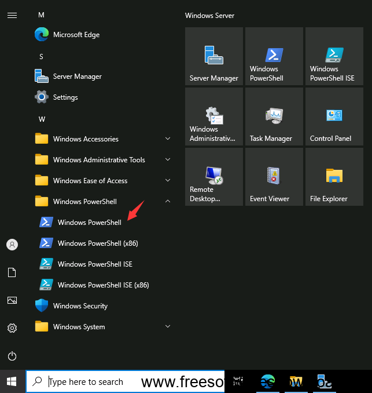This screenshot has height=393, width=372.
Task: Open Documents from the left sidebar
Action: (x=12, y=272)
